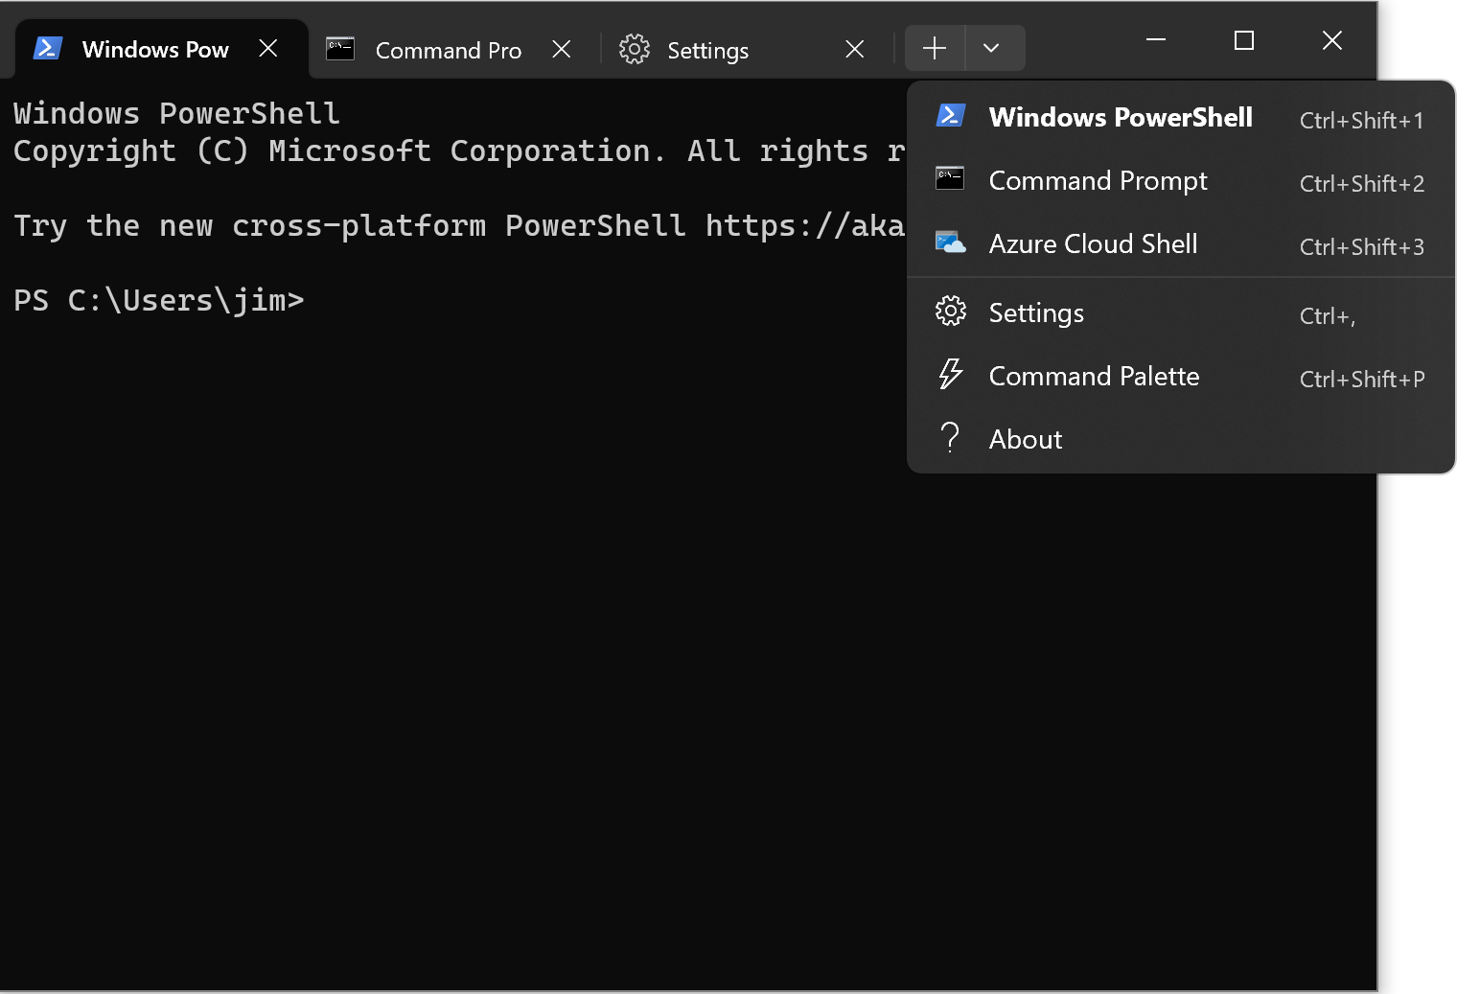Image resolution: width=1480 pixels, height=994 pixels.
Task: Click the Ctrl+Shift+P shortcut label
Action: (1362, 379)
